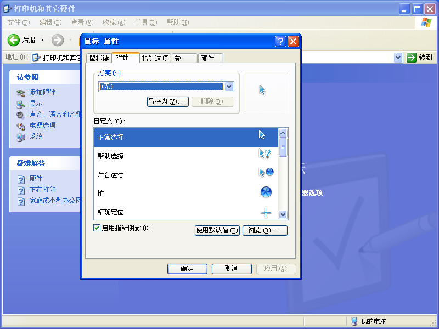Click the 浏览 browse button
The width and height of the screenshot is (439, 329).
click(x=264, y=230)
